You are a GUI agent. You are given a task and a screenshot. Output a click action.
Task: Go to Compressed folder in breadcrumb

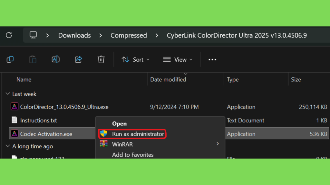[129, 35]
